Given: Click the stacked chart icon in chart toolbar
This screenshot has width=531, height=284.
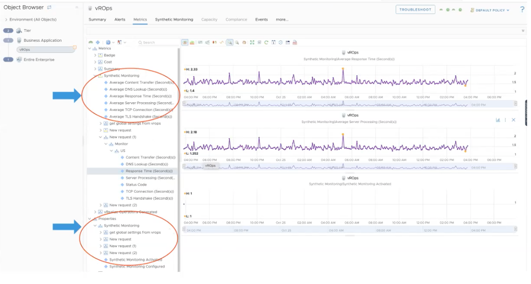Looking at the screenshot, I should click(x=192, y=42).
